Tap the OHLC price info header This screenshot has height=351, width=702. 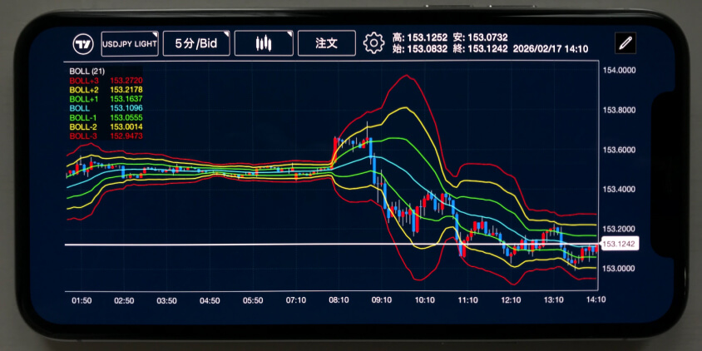[x=490, y=43]
